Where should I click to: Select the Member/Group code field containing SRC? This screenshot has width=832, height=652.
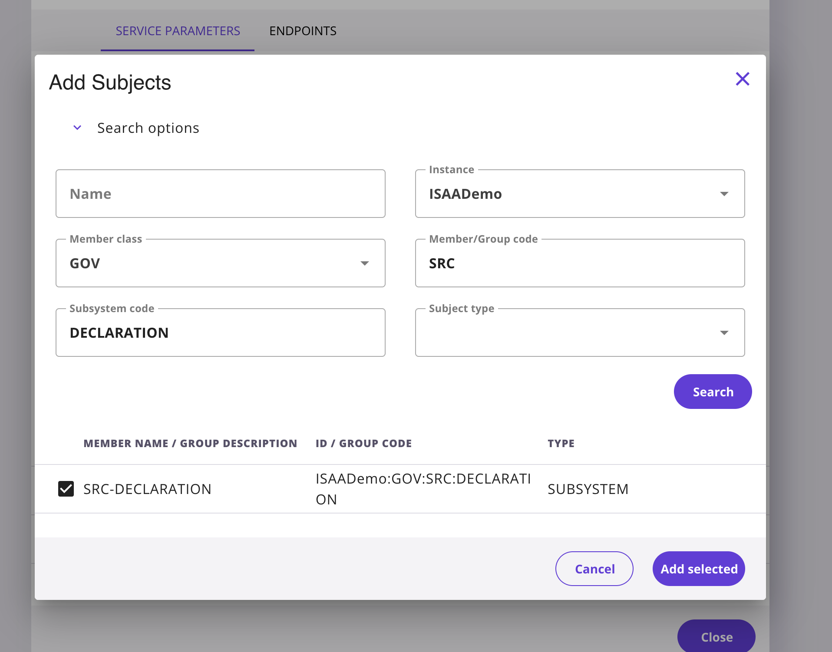click(x=580, y=263)
